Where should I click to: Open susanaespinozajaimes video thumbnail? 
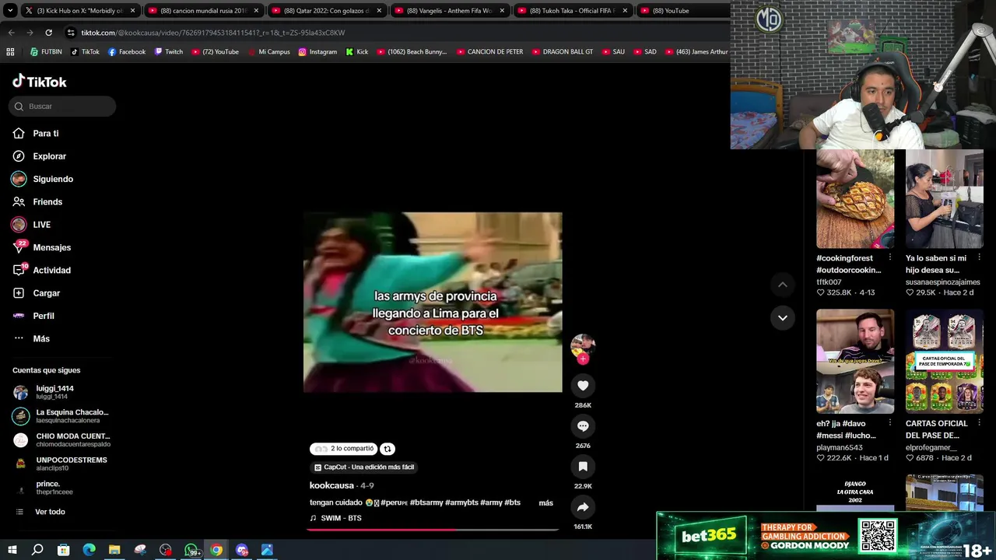(x=945, y=199)
